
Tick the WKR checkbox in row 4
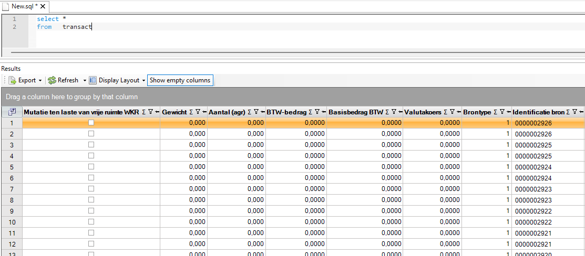tap(91, 155)
